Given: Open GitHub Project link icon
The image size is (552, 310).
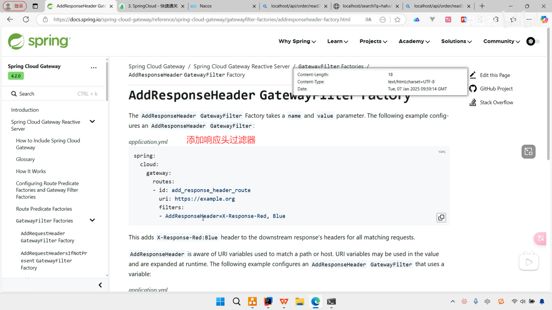Looking at the screenshot, I should coord(473,89).
